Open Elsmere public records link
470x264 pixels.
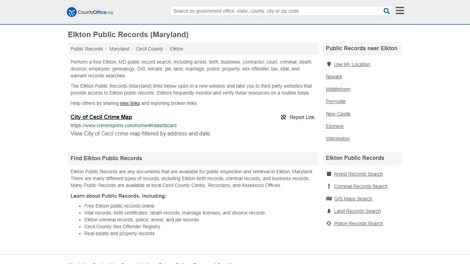pos(335,126)
